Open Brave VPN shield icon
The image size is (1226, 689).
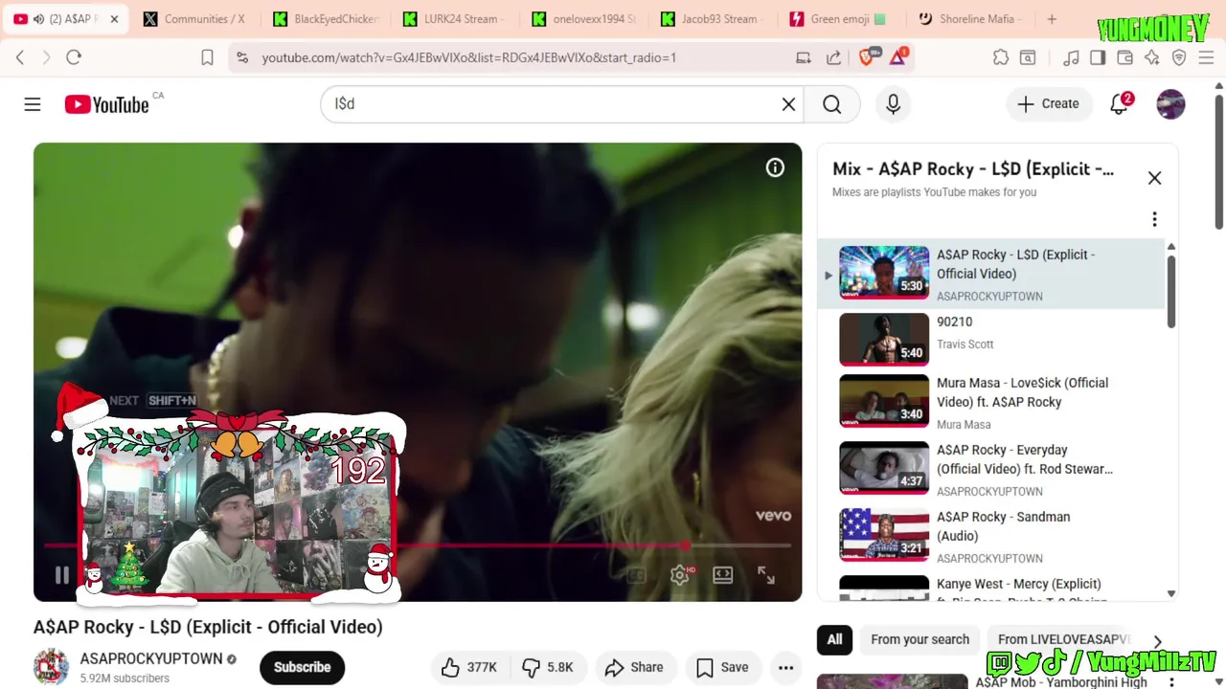click(1179, 57)
